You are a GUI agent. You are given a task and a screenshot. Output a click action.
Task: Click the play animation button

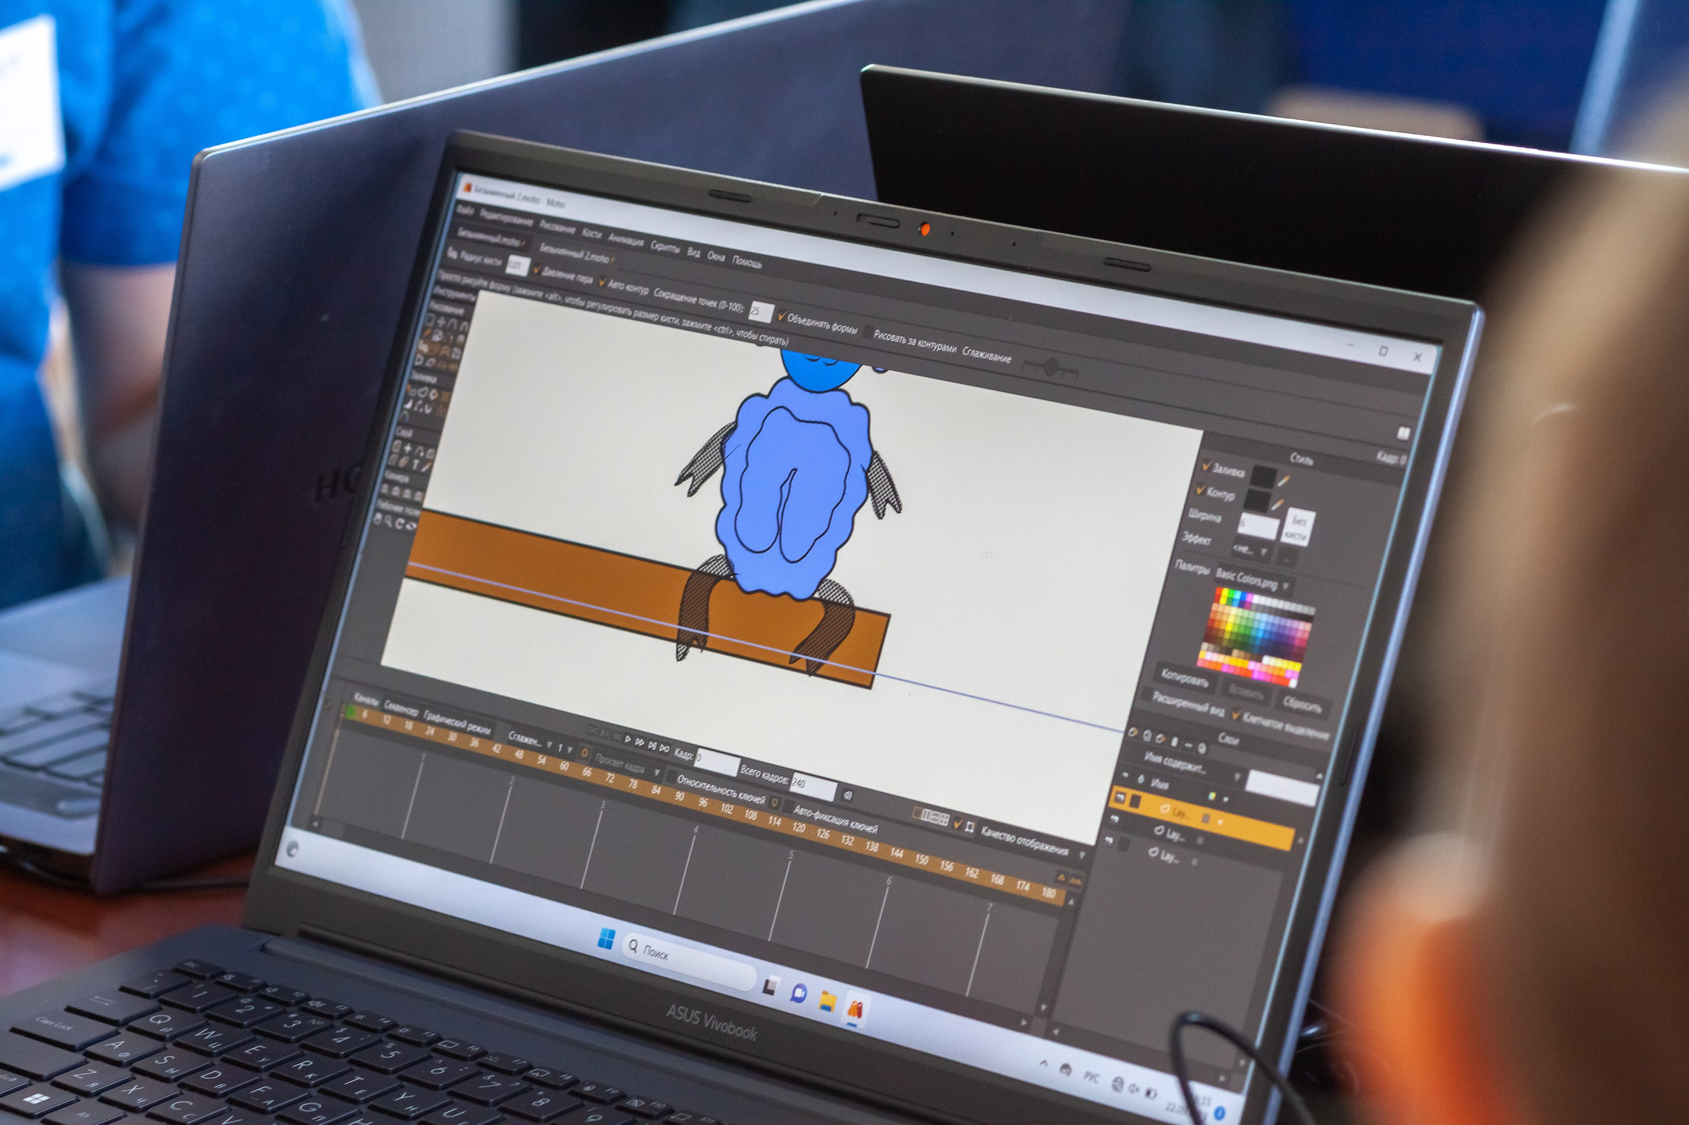pos(628,739)
